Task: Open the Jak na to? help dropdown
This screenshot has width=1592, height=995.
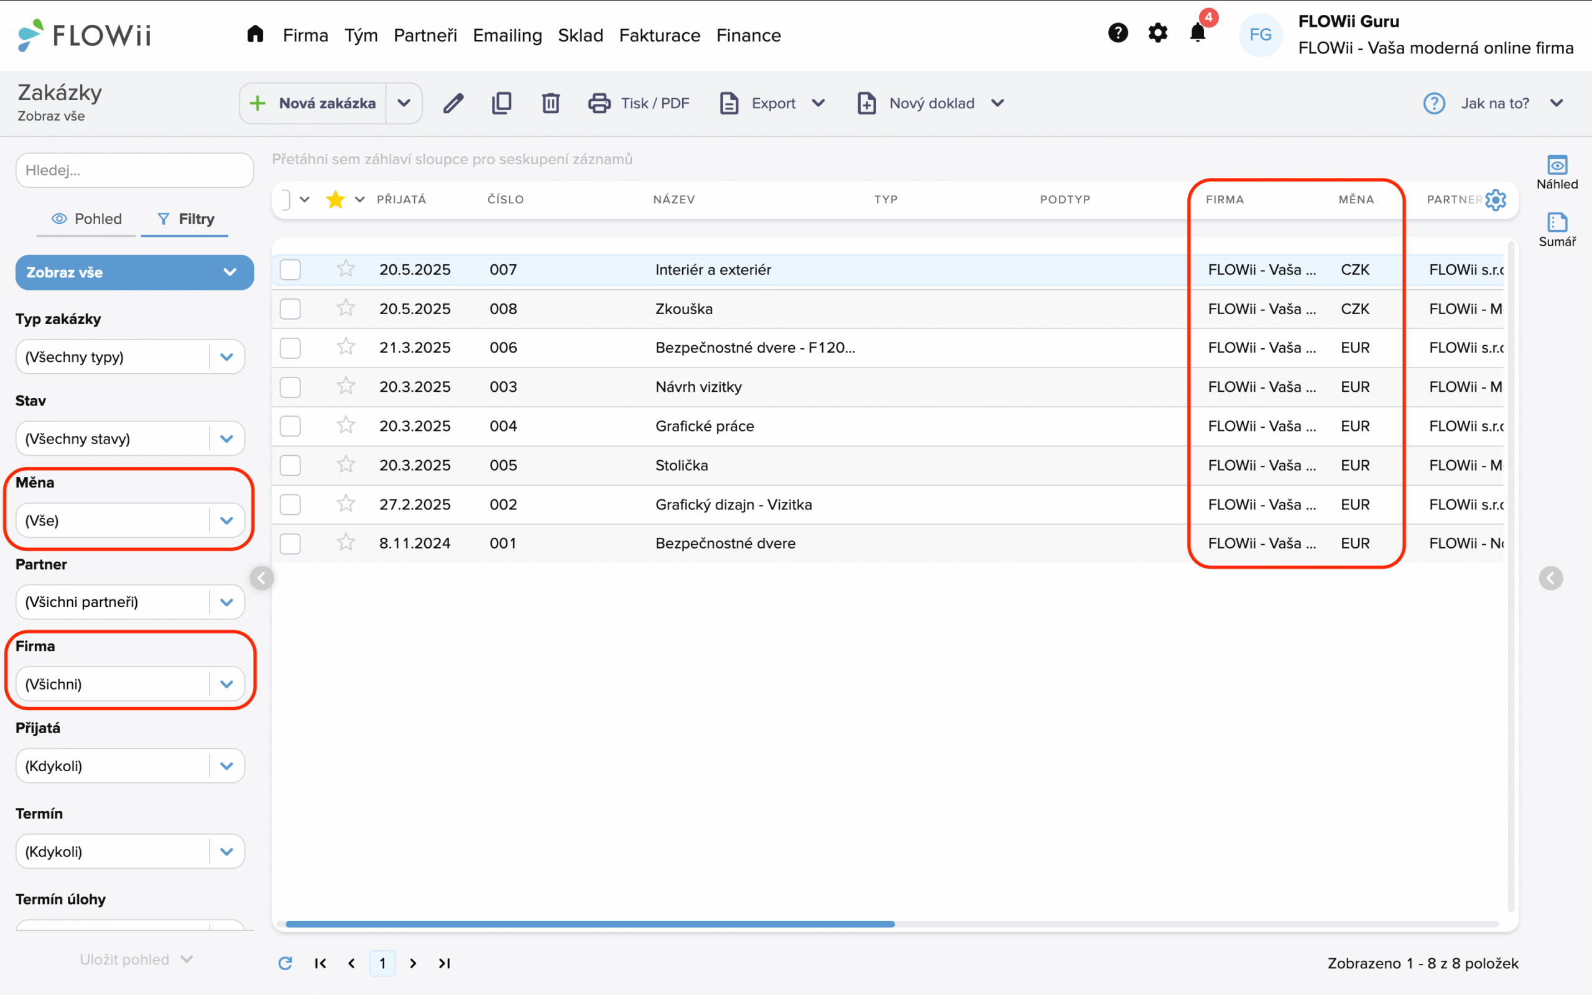Action: (1493, 103)
